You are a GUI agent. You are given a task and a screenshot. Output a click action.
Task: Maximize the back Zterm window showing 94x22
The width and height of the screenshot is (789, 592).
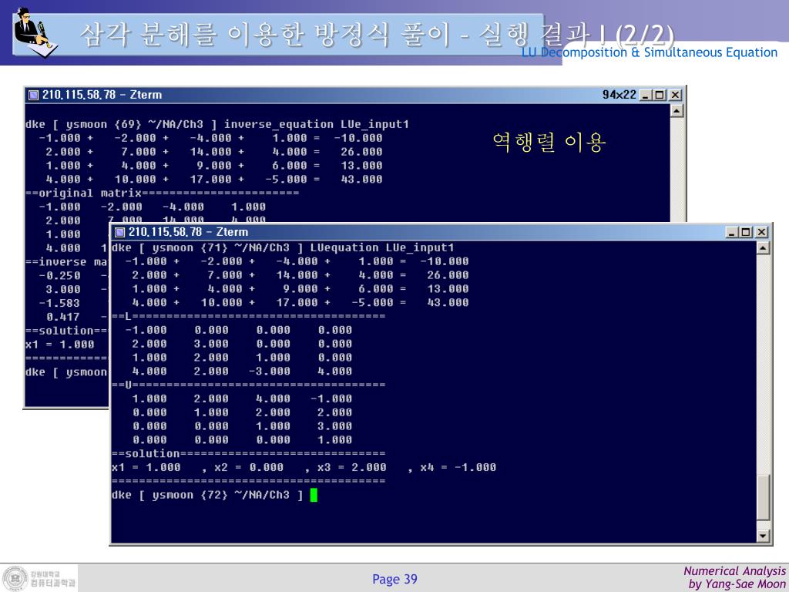point(660,95)
